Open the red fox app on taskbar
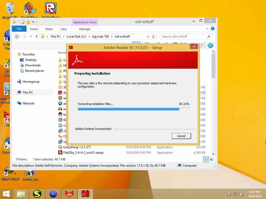The height and width of the screenshot is (199, 266). coord(69,194)
